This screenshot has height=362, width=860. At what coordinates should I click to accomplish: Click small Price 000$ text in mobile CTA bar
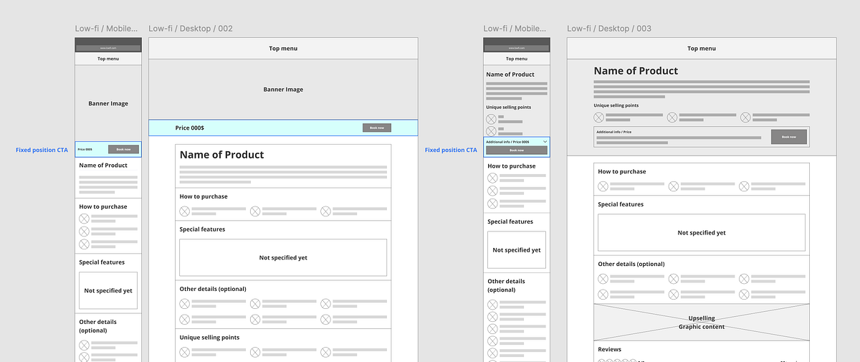(x=85, y=149)
